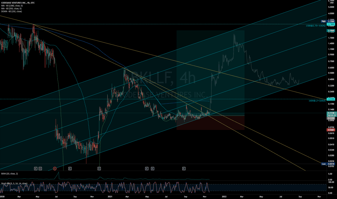Select the 1500@2.75= €4342 annotation
Viewport: 337px width, 199px height.
pos(316,26)
